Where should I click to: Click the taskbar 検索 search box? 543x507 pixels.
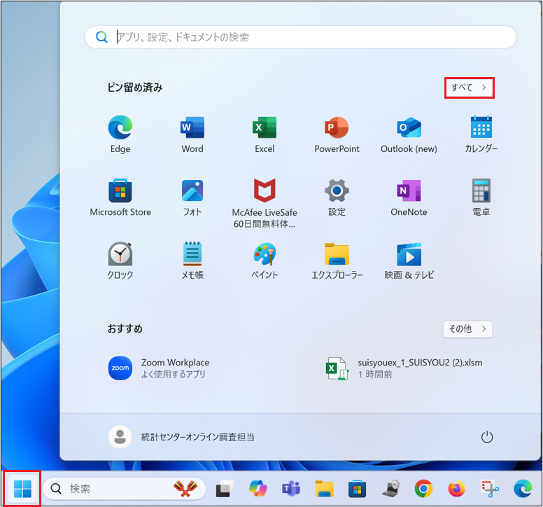125,489
